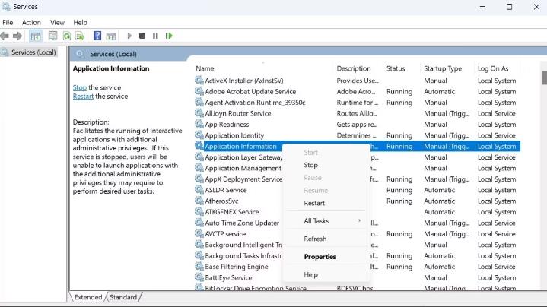547x307 pixels.
Task: Click Local Service log-on of AllJoyn Router Service
Action: tap(497, 113)
